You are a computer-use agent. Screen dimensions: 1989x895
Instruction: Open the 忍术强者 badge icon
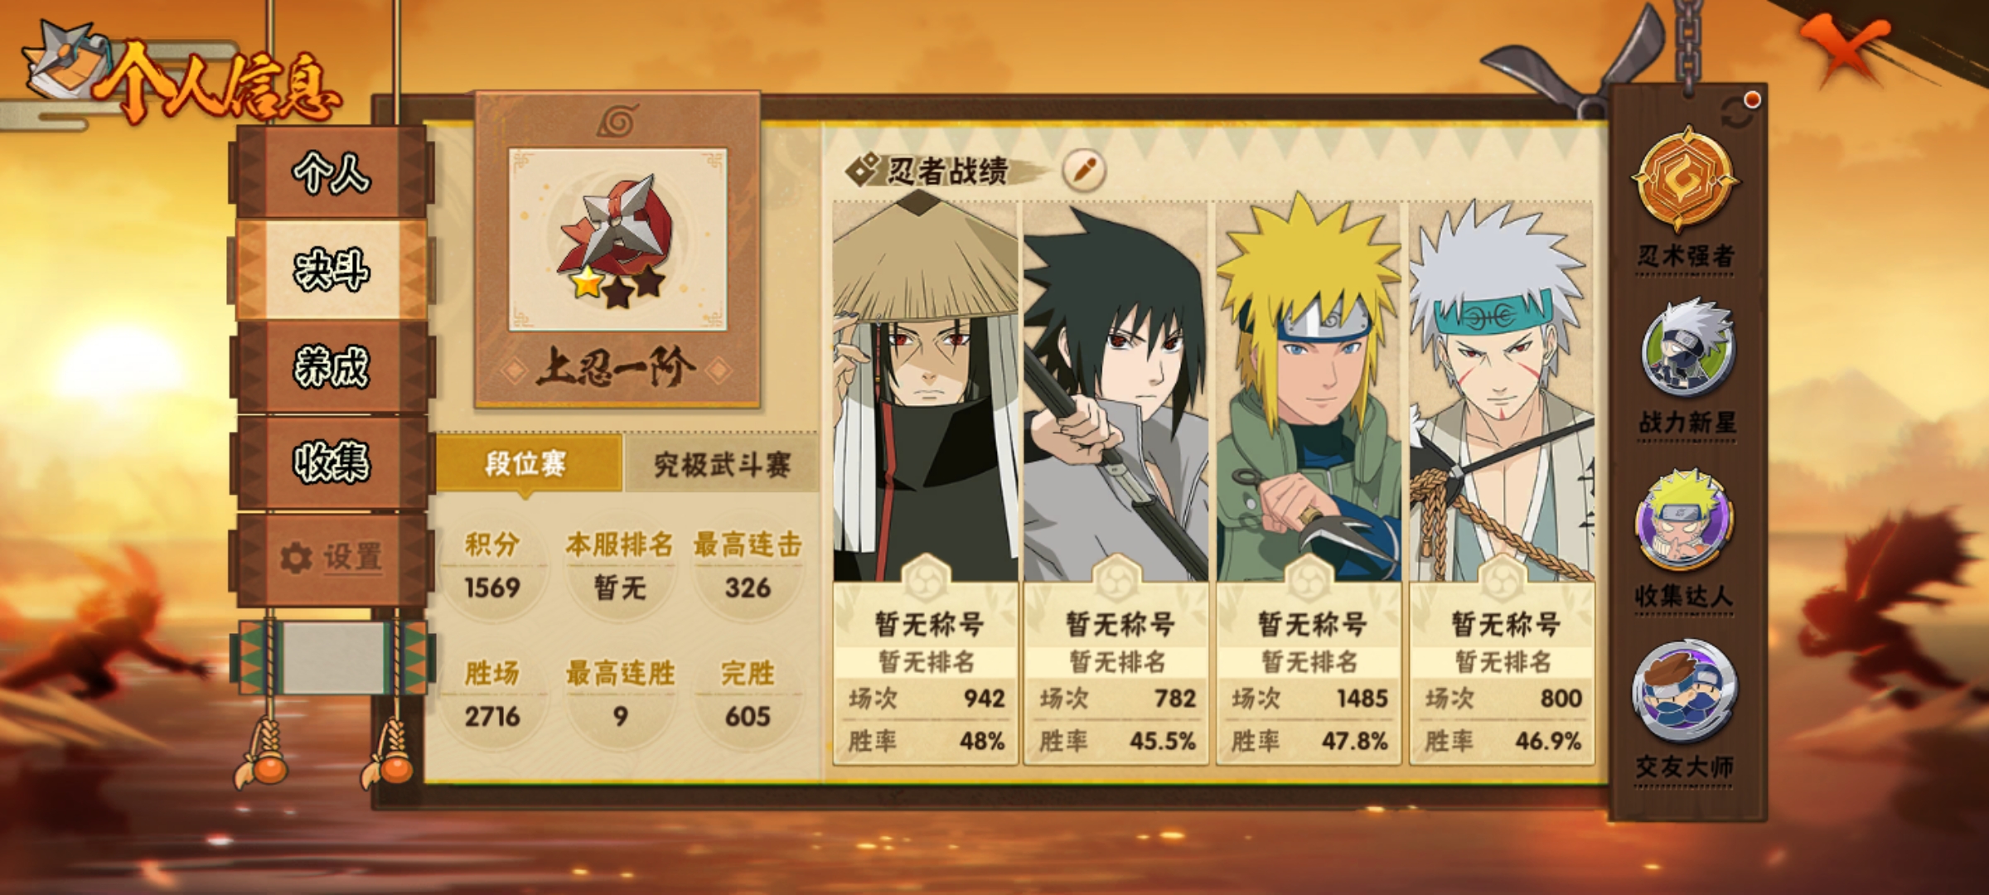(1685, 178)
